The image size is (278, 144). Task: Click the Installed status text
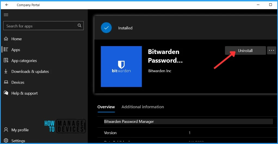[x=125, y=28]
